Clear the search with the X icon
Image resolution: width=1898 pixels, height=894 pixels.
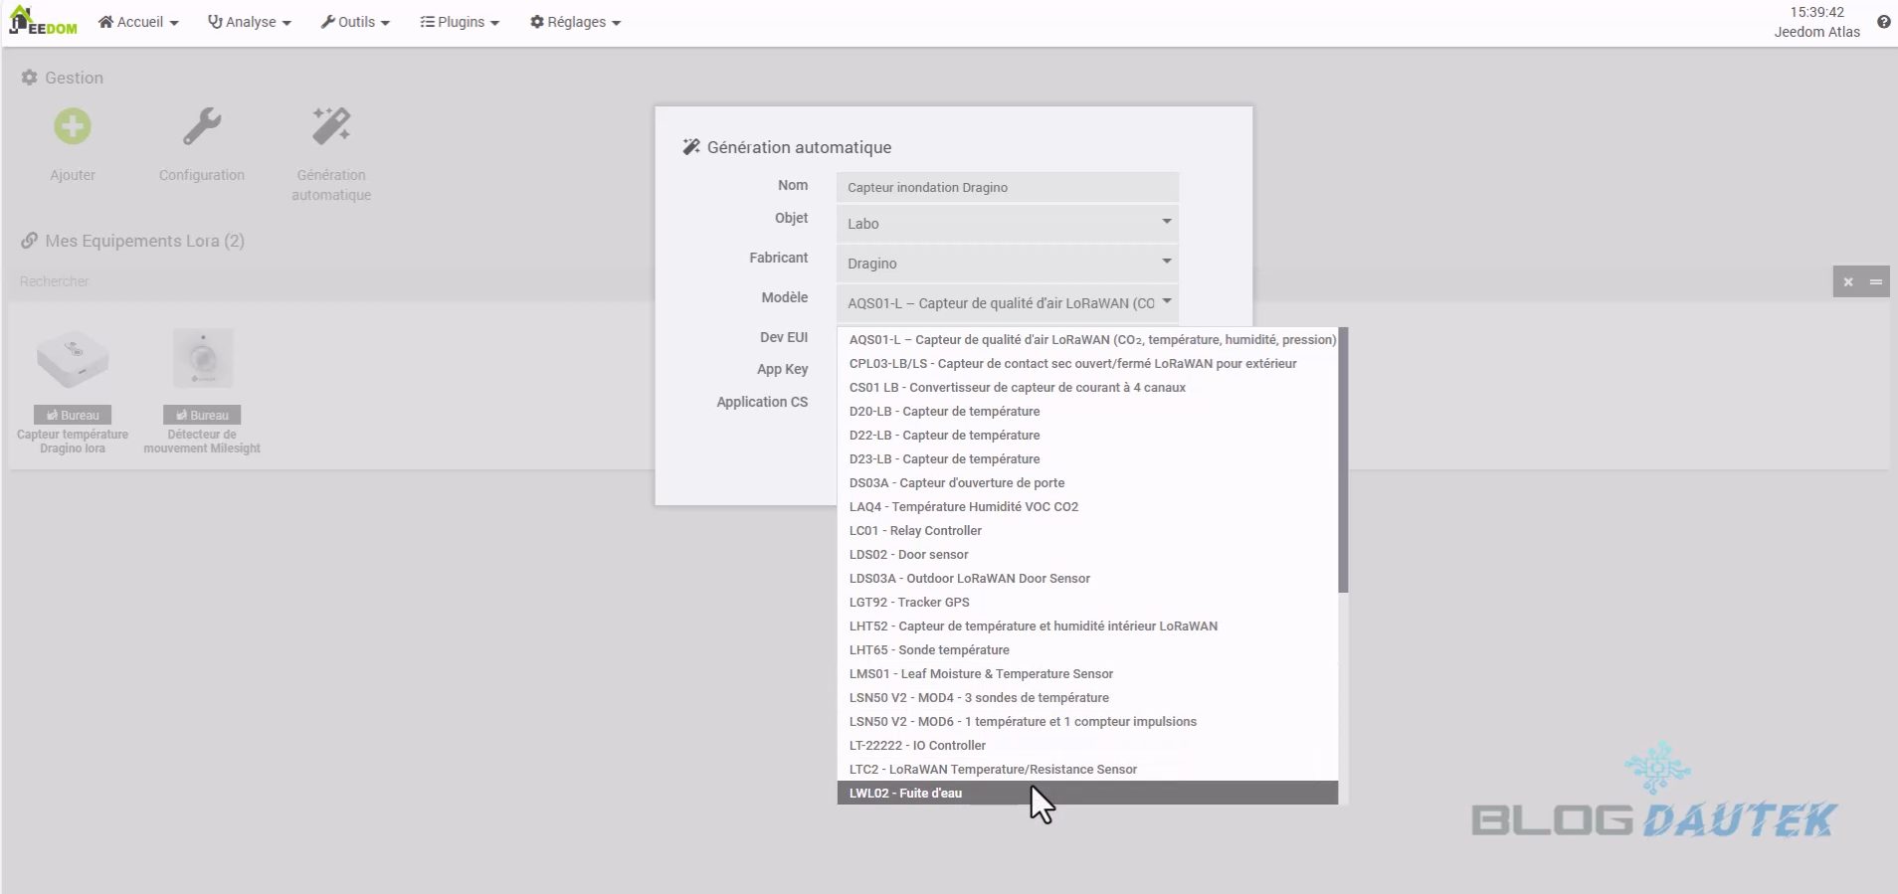(1848, 281)
